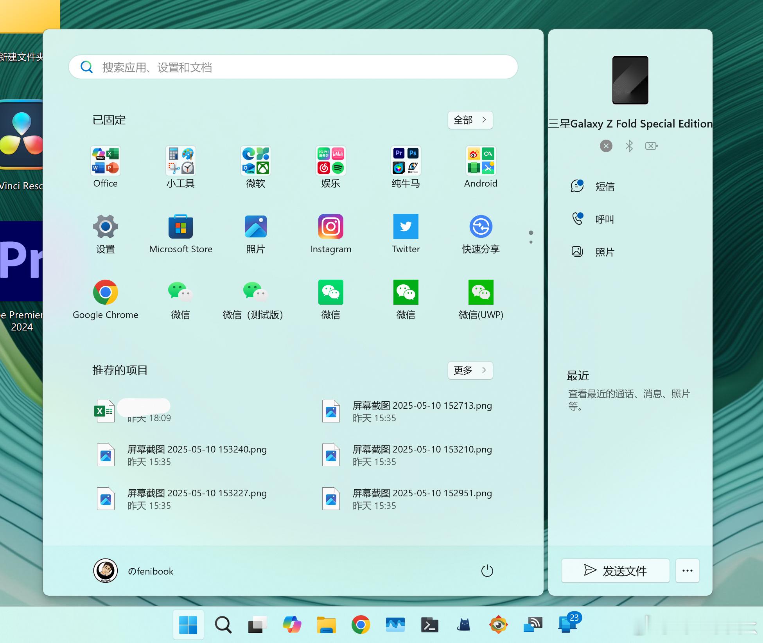Click the 发送文件 button

(615, 571)
